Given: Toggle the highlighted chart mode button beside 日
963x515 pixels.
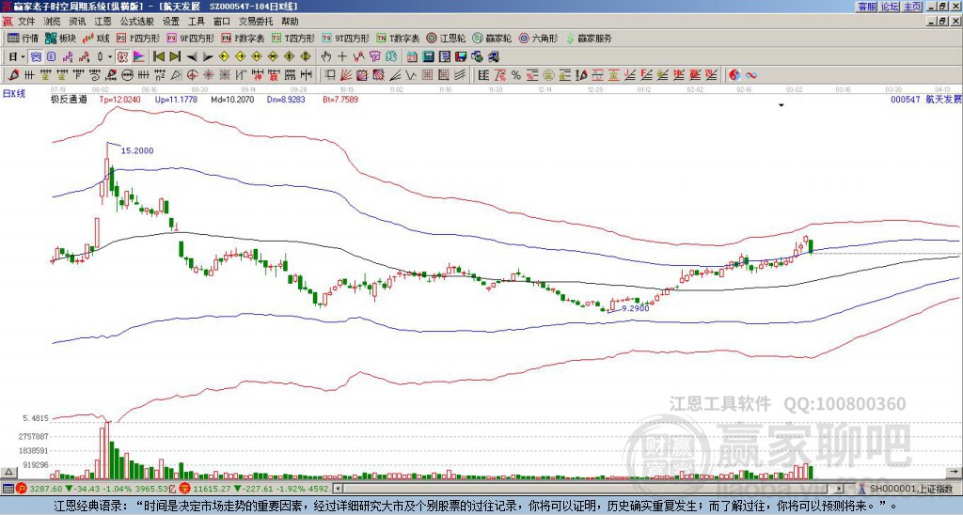Looking at the screenshot, I should pos(37,57).
